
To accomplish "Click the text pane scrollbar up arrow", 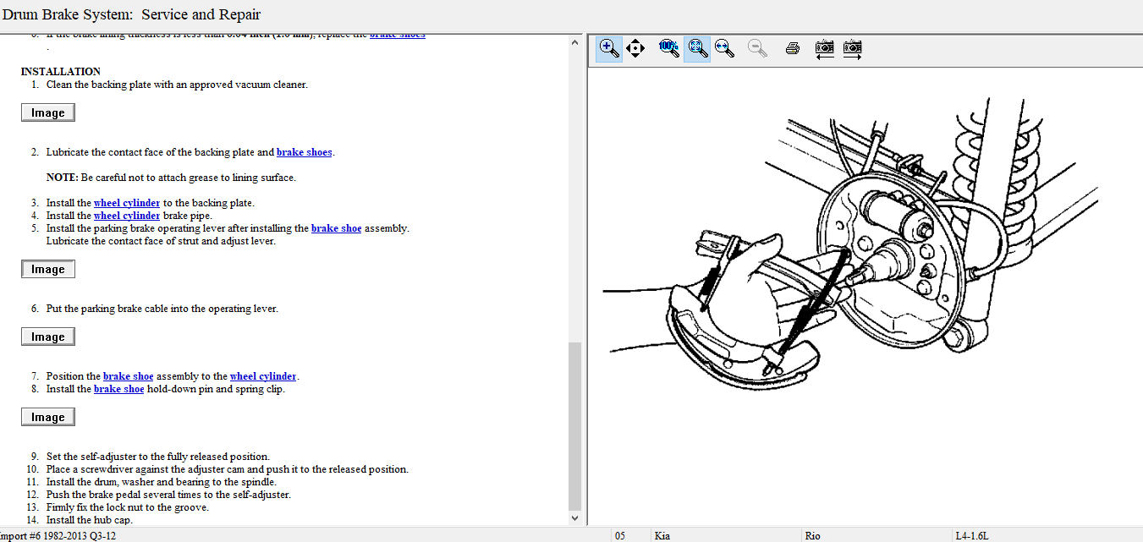I will pos(575,42).
